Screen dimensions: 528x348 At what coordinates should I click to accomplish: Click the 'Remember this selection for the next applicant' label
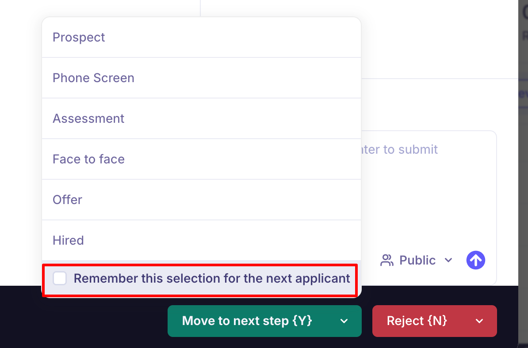(212, 279)
